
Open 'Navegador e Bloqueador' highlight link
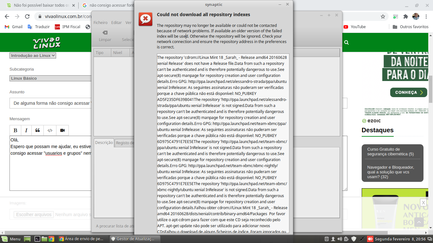(x=391, y=172)
